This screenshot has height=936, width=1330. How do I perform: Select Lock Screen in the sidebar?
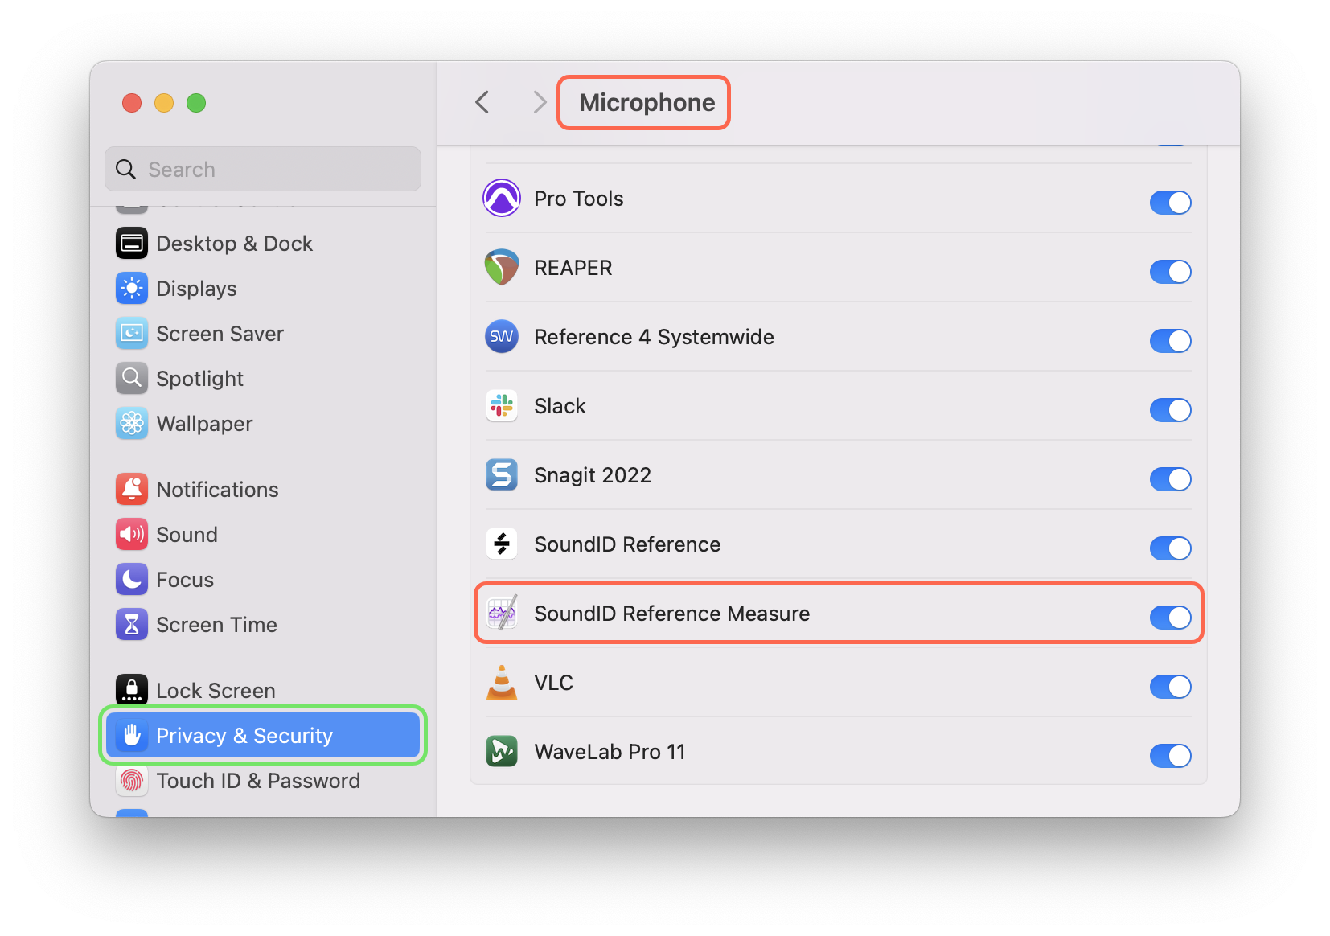[x=263, y=691]
